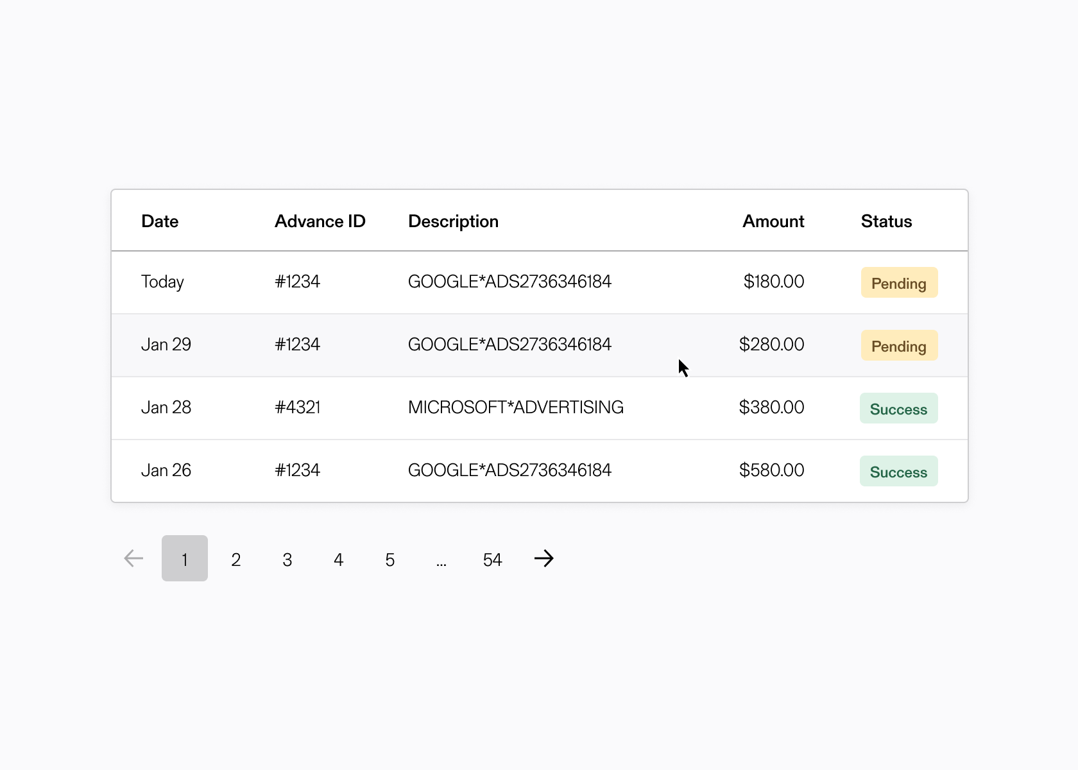Image resolution: width=1078 pixels, height=770 pixels.
Task: Select the $580.00 amount cell
Action: point(771,470)
